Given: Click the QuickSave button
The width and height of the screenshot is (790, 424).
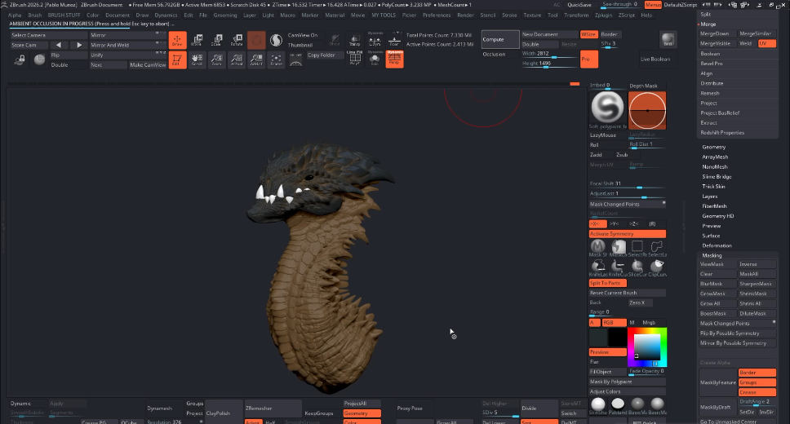Looking at the screenshot, I should tap(579, 5).
